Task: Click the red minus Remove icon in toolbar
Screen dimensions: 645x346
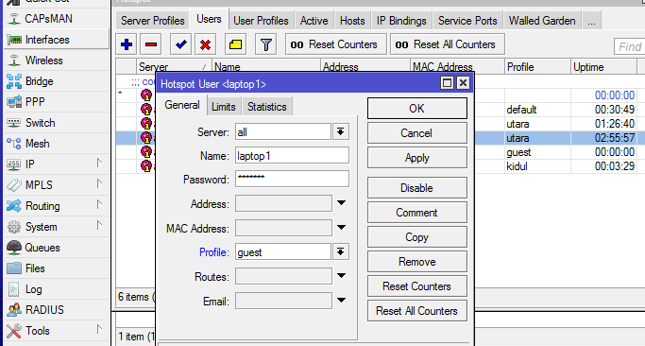Action: point(150,44)
